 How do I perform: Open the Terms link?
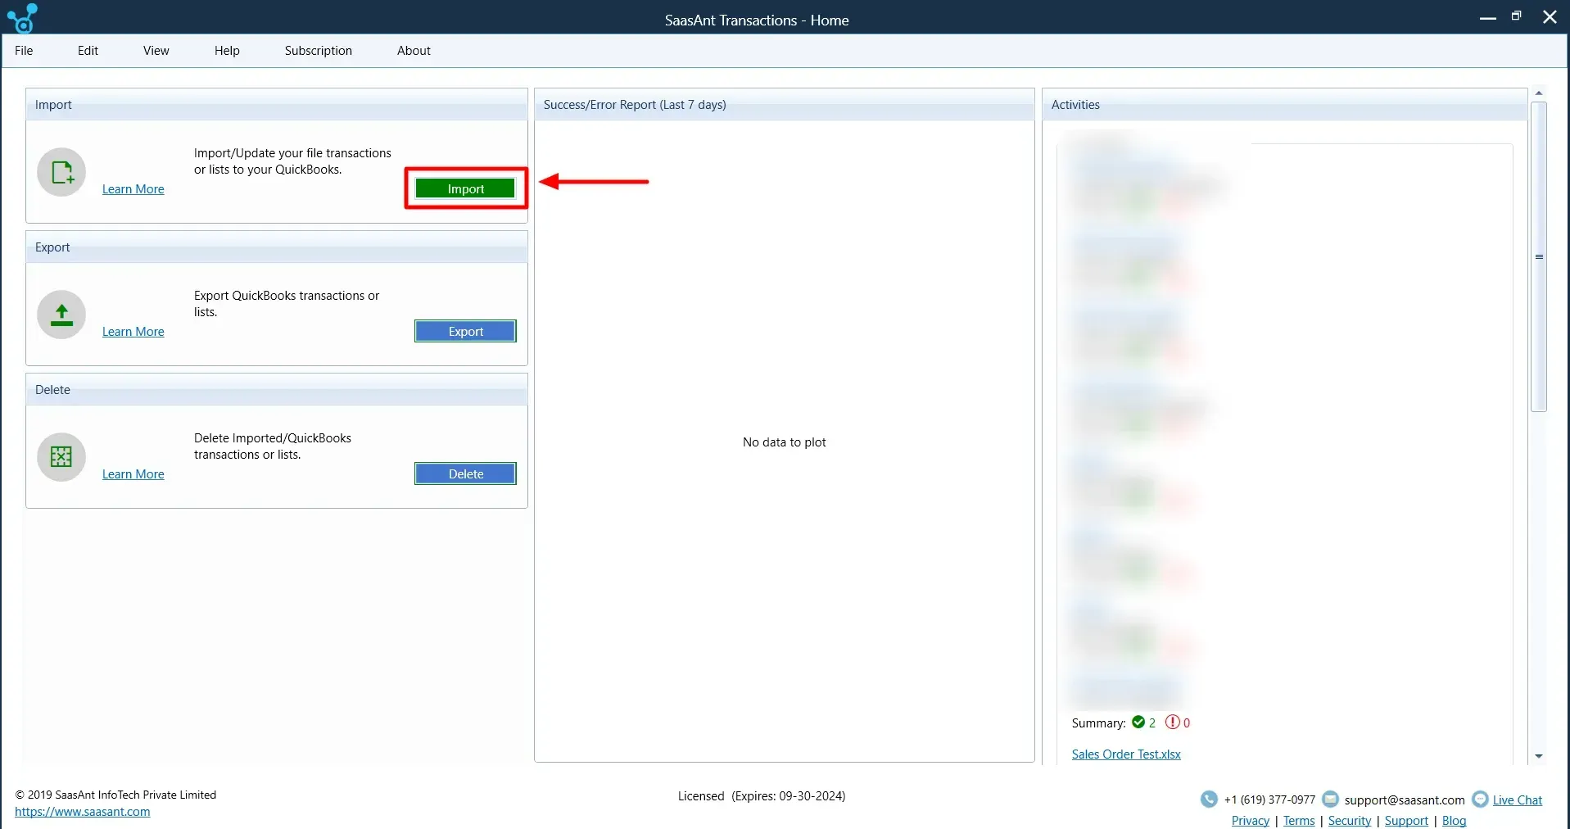tap(1299, 821)
